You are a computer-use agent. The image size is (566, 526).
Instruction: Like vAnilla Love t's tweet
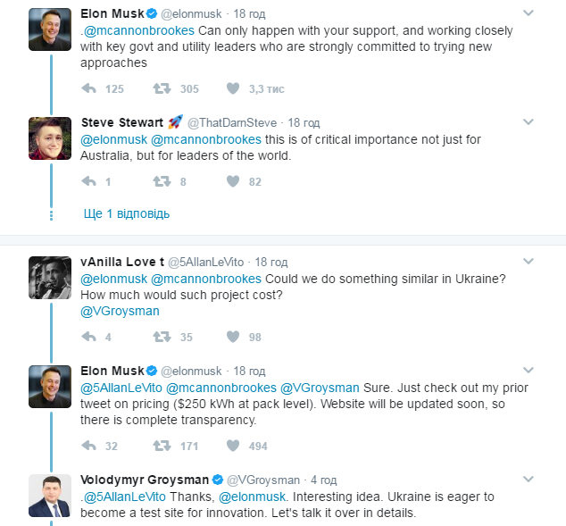tap(233, 337)
